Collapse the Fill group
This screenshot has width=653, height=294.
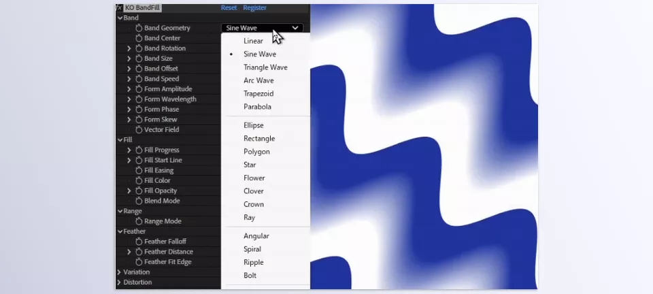pos(120,140)
